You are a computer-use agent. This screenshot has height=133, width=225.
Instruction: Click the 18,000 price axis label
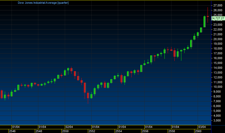point(218,48)
